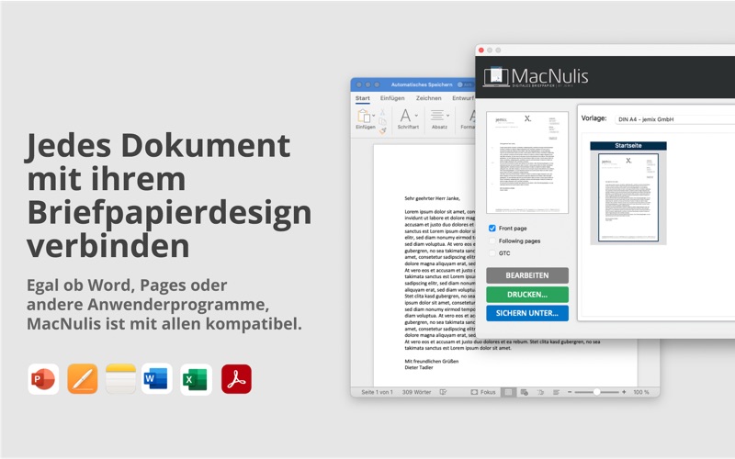The image size is (735, 459).
Task: Open the Zeichnen tab in Word
Action: (428, 98)
